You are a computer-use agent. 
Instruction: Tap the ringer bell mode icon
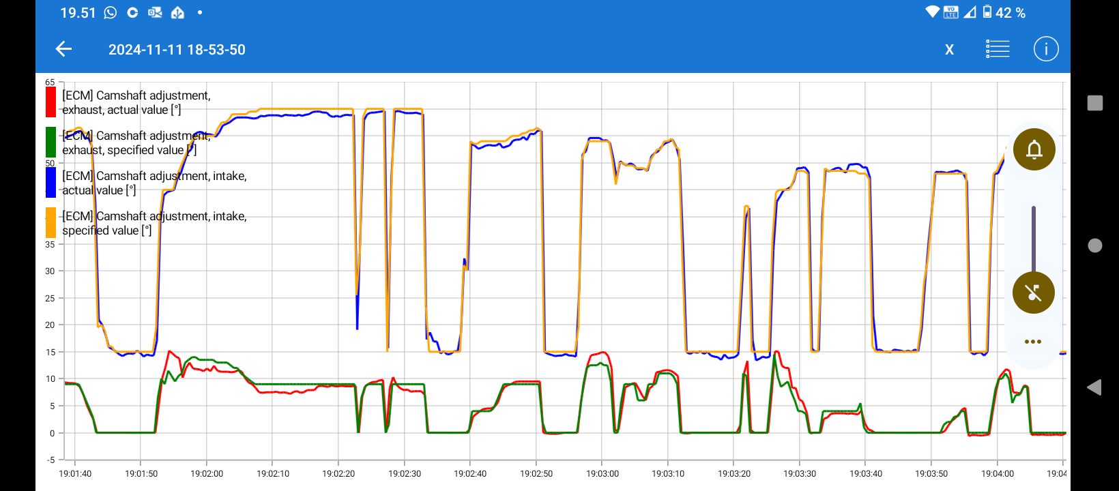point(1034,149)
